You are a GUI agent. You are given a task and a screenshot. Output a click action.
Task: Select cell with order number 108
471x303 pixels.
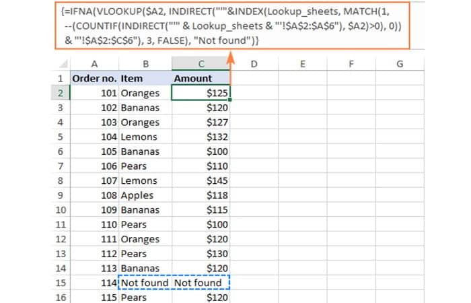tap(95, 195)
